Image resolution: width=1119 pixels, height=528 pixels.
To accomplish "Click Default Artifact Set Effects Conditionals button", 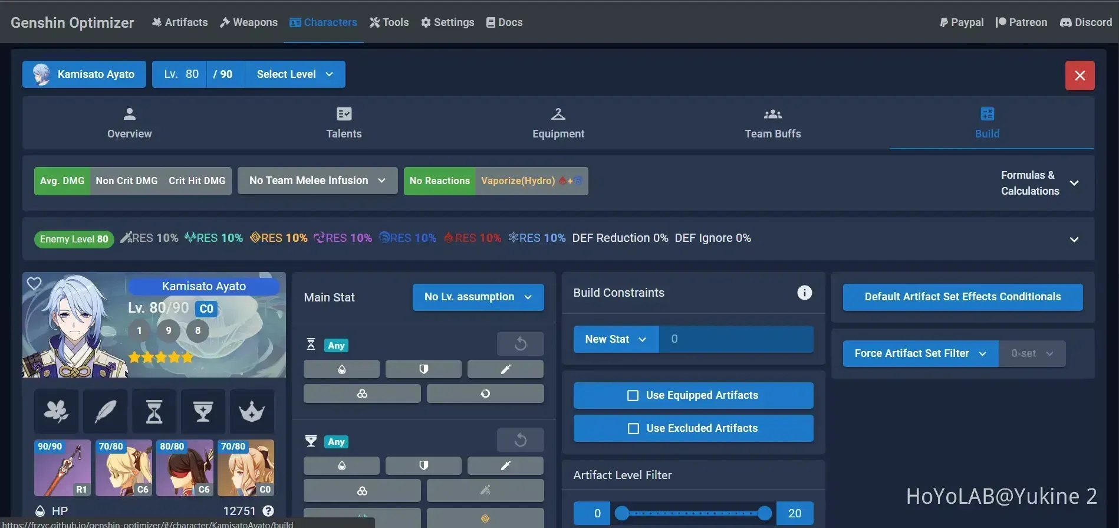I will [962, 297].
